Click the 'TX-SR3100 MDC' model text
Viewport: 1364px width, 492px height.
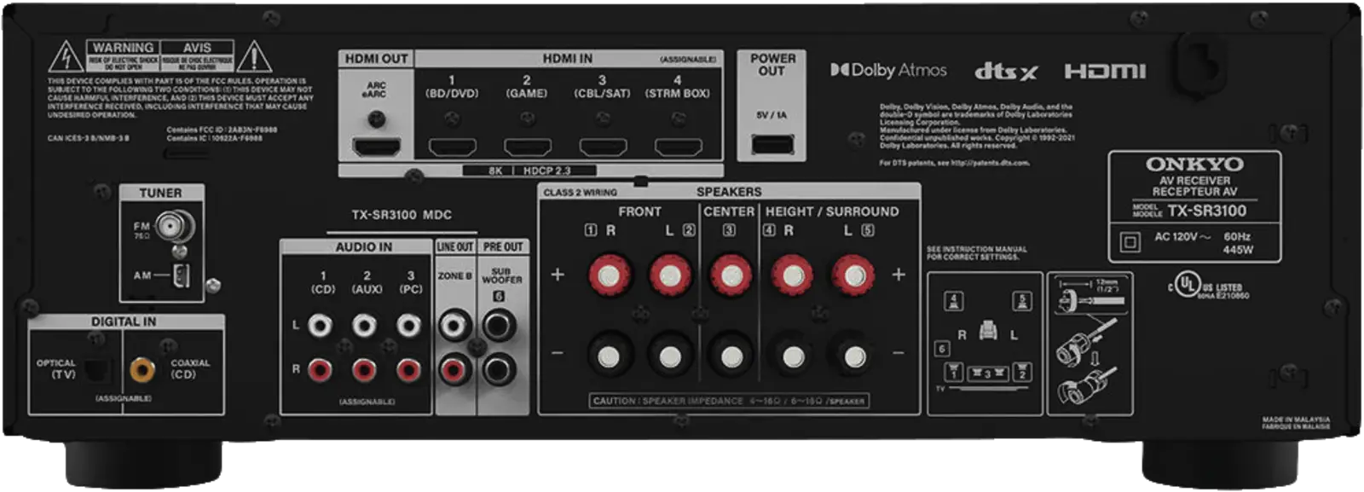(402, 215)
